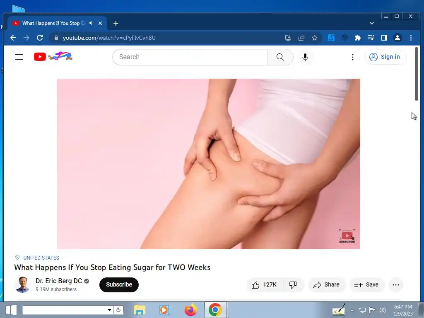
Task: Like the video showing 127K
Action: tap(265, 285)
